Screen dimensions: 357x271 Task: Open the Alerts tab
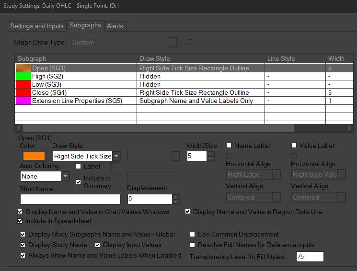tap(115, 26)
